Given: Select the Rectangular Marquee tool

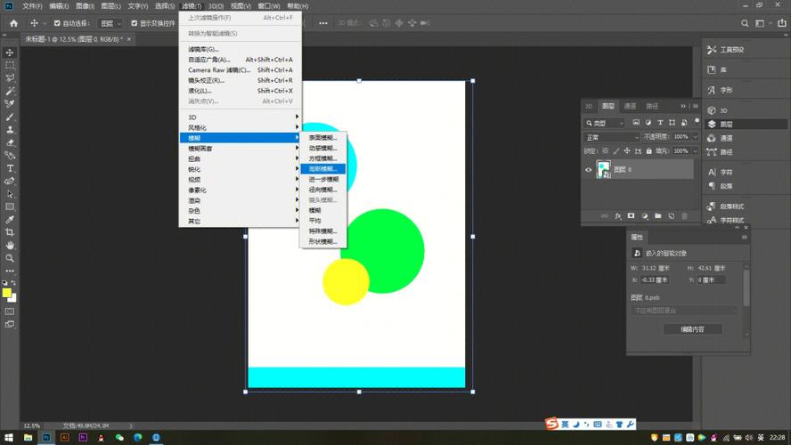Looking at the screenshot, I should 10,65.
